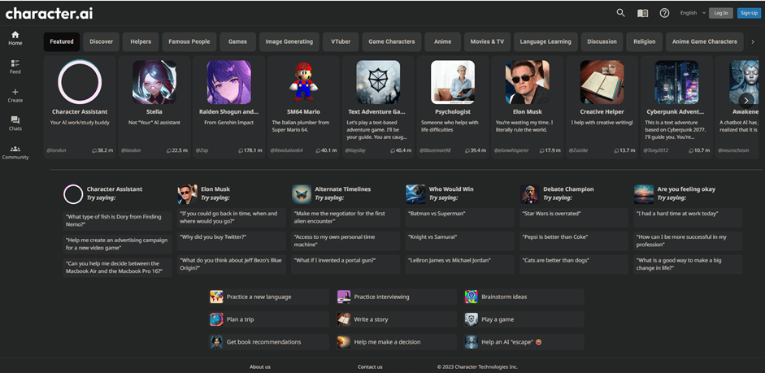Click creator name @Blazeman98
This screenshot has width=765, height=373.
click(434, 150)
